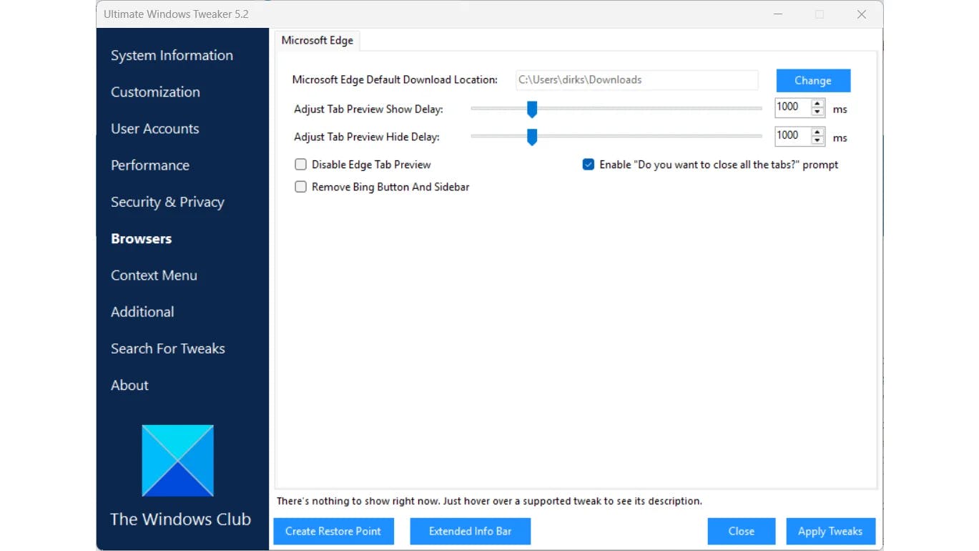Screen dimensions: 979x551
Task: Select the Microsoft Edge tab
Action: click(x=318, y=40)
